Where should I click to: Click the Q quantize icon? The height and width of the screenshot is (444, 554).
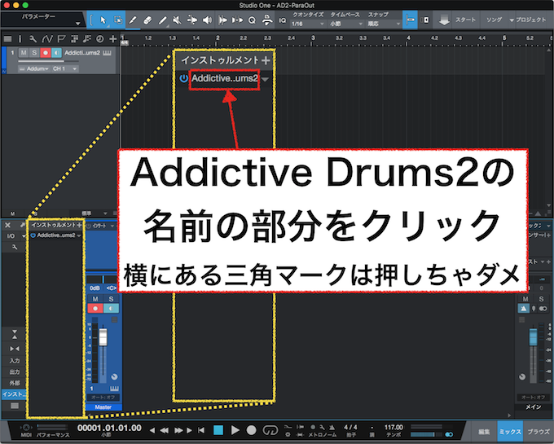coord(252,20)
